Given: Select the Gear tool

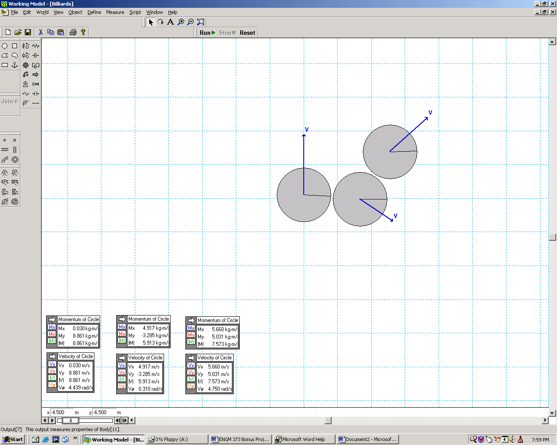Looking at the screenshot, I should [26, 65].
